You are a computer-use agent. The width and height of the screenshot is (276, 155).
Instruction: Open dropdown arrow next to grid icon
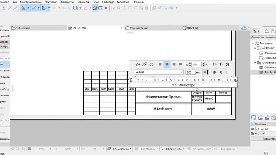click(59, 8)
